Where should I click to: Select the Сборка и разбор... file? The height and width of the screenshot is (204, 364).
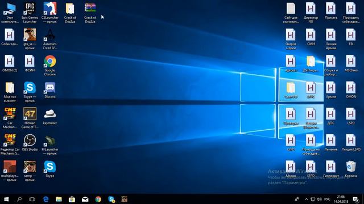pyautogui.click(x=330, y=66)
